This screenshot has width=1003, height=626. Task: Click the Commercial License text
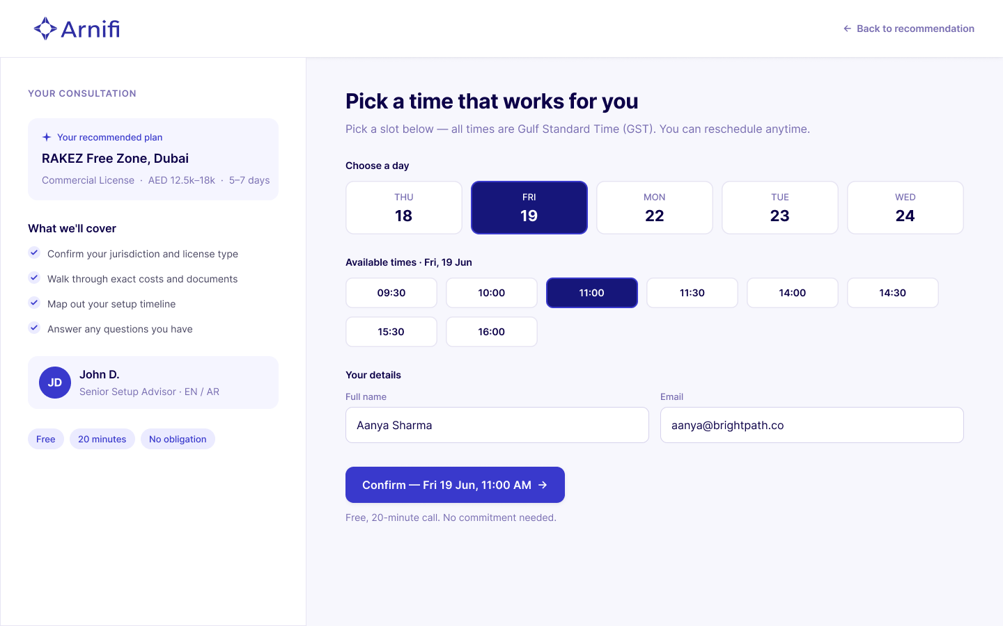tap(88, 180)
